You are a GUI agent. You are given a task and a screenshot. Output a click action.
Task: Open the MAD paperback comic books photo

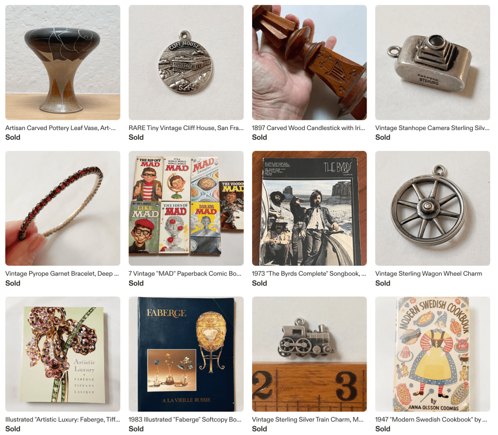click(x=186, y=208)
